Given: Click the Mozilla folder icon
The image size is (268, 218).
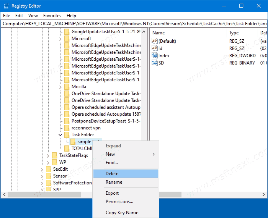Looking at the screenshot, I should (67, 87).
